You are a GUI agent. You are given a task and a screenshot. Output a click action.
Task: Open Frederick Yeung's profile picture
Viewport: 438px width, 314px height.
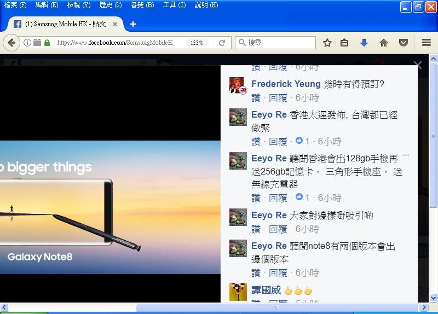coord(238,85)
